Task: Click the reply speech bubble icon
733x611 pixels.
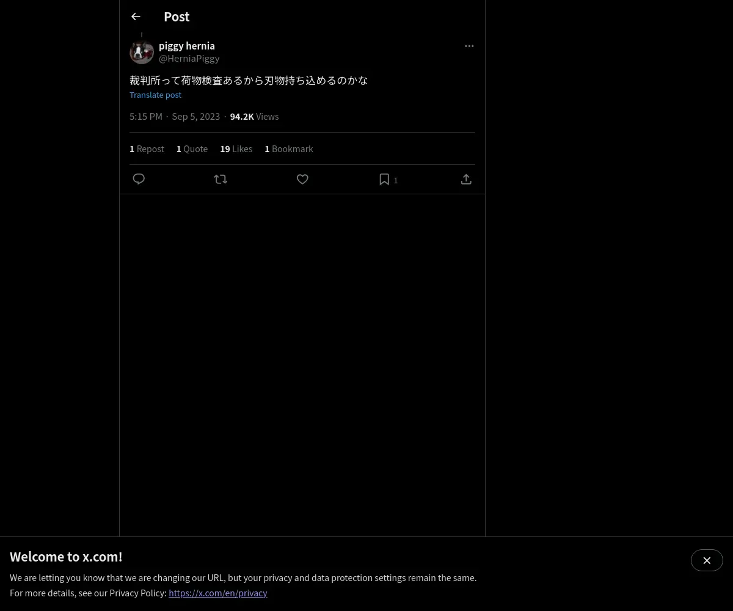Action: [x=139, y=179]
